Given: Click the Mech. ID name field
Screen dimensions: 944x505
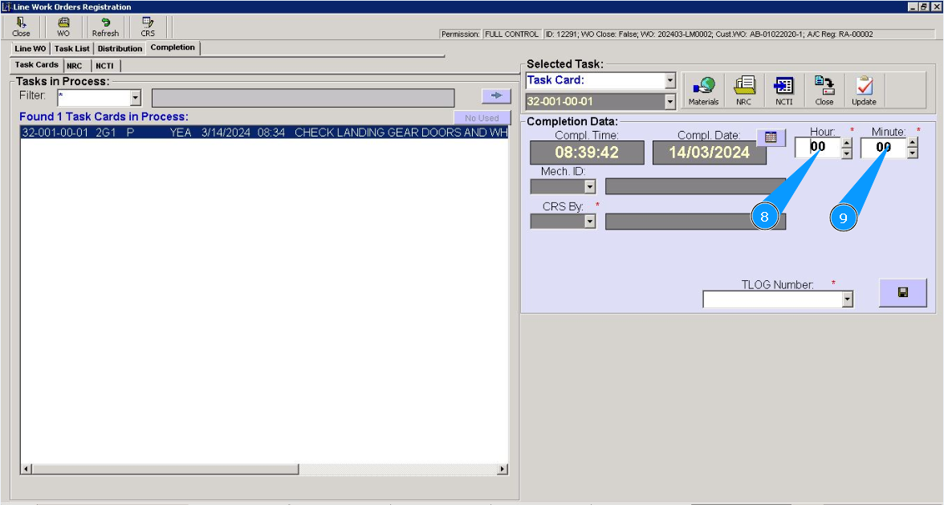Looking at the screenshot, I should pos(695,186).
